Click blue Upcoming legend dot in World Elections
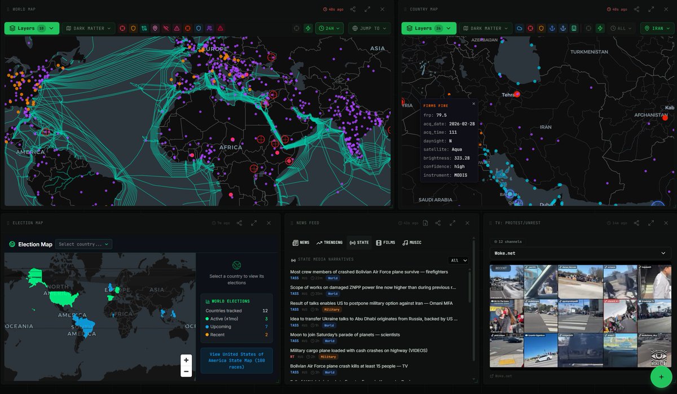Viewport: 677px width, 394px height. 208,327
